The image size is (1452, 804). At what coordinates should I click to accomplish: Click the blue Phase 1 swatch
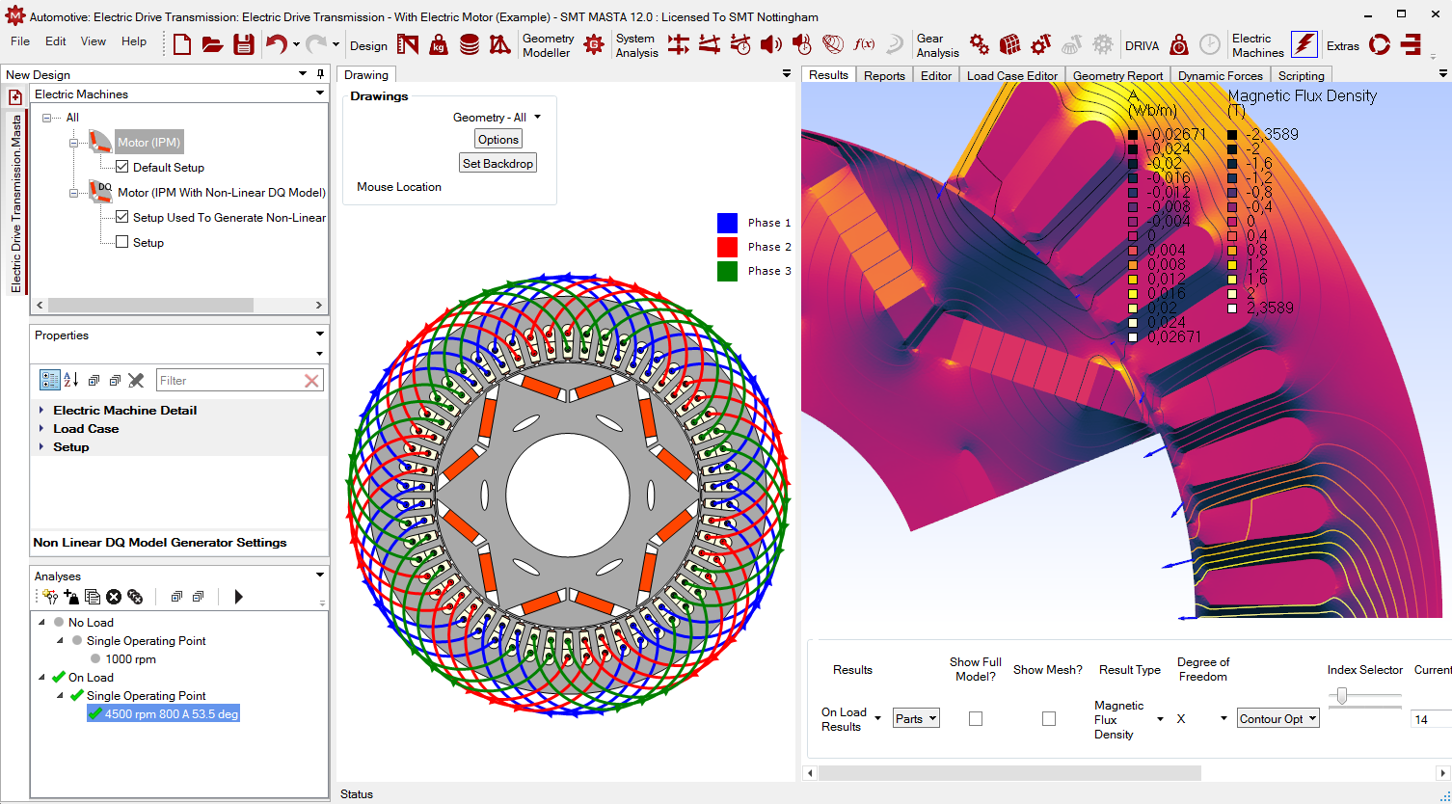click(727, 223)
